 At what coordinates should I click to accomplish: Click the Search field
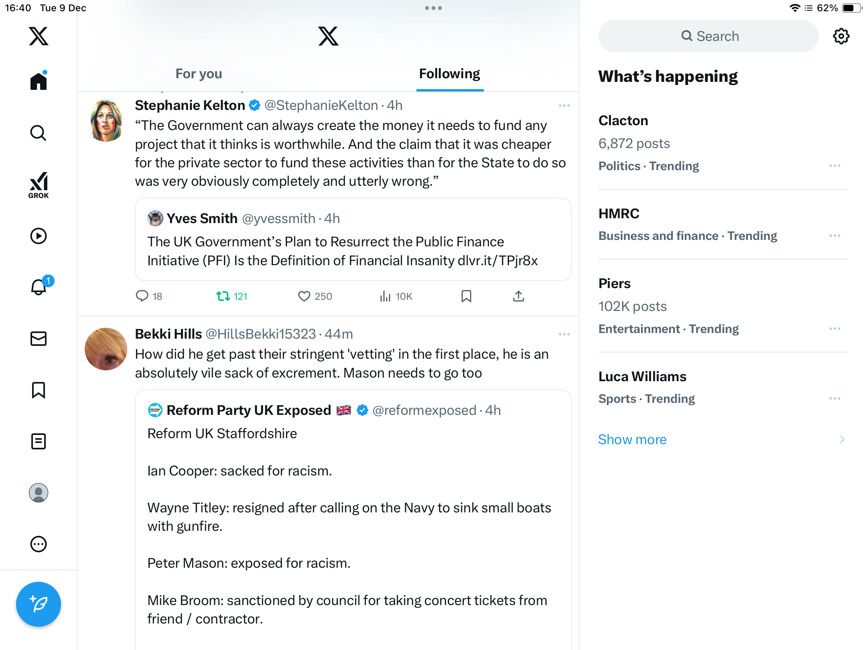708,36
